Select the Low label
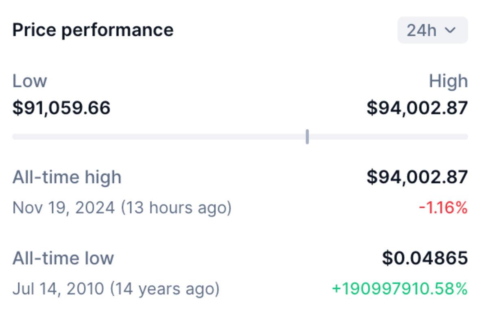 tap(30, 81)
